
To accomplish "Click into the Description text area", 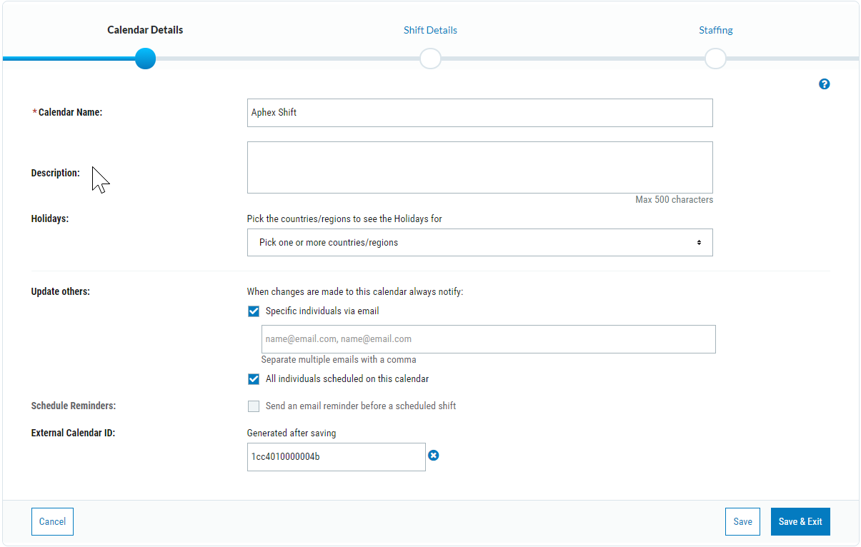I will tap(479, 168).
